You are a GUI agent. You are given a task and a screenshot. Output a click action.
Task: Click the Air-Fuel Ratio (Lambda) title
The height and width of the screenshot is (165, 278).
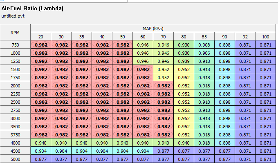point(32,8)
